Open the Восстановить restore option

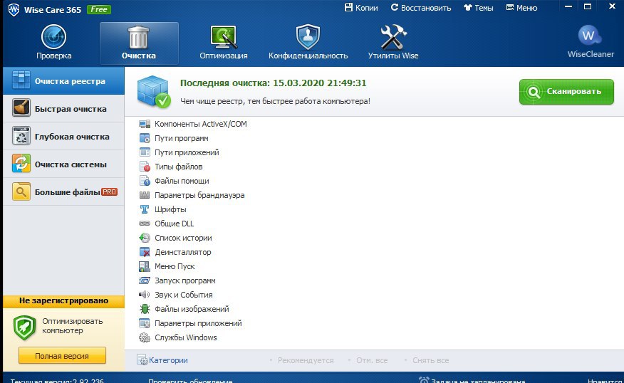421,8
